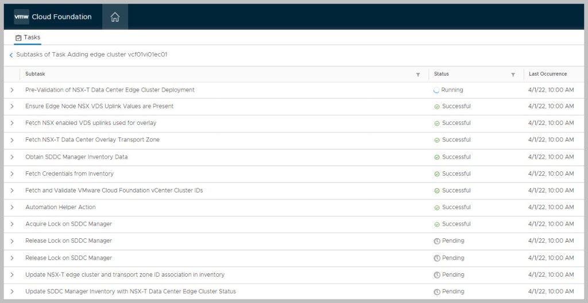
Task: Expand the Obtain SDDC Manager Inventory Data row
Action: click(12, 157)
